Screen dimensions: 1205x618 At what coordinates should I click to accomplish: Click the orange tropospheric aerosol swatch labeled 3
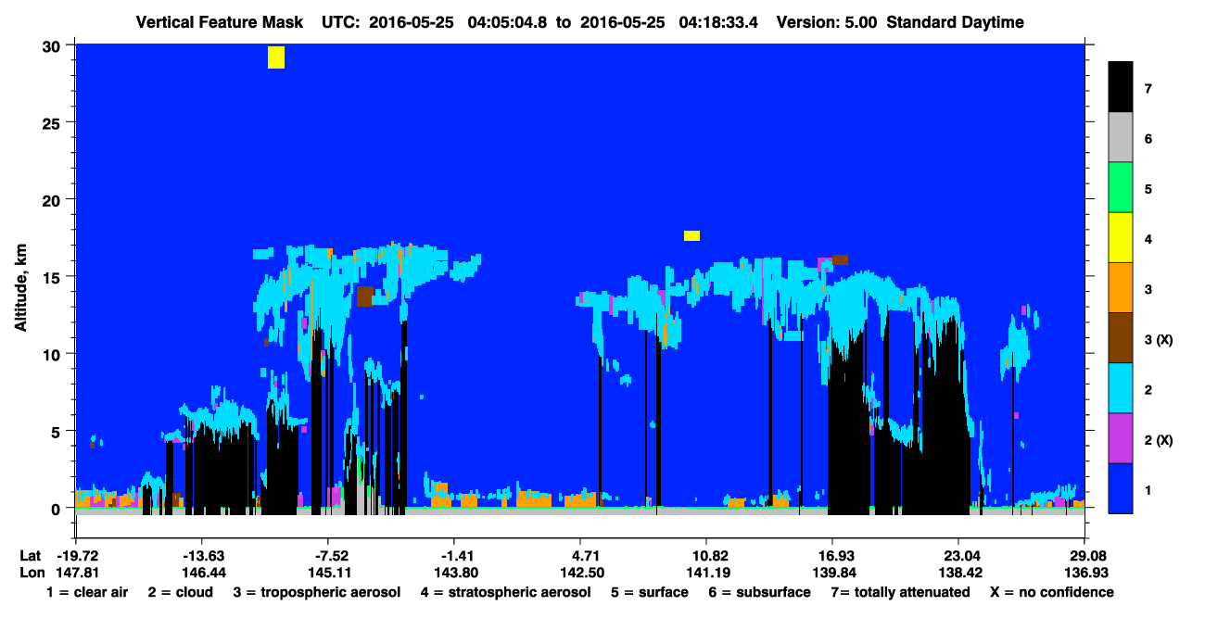tap(1121, 288)
